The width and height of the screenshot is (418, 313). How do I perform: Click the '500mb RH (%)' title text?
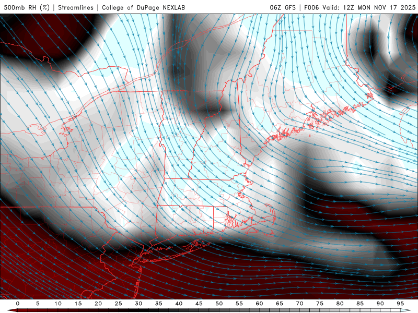point(27,7)
